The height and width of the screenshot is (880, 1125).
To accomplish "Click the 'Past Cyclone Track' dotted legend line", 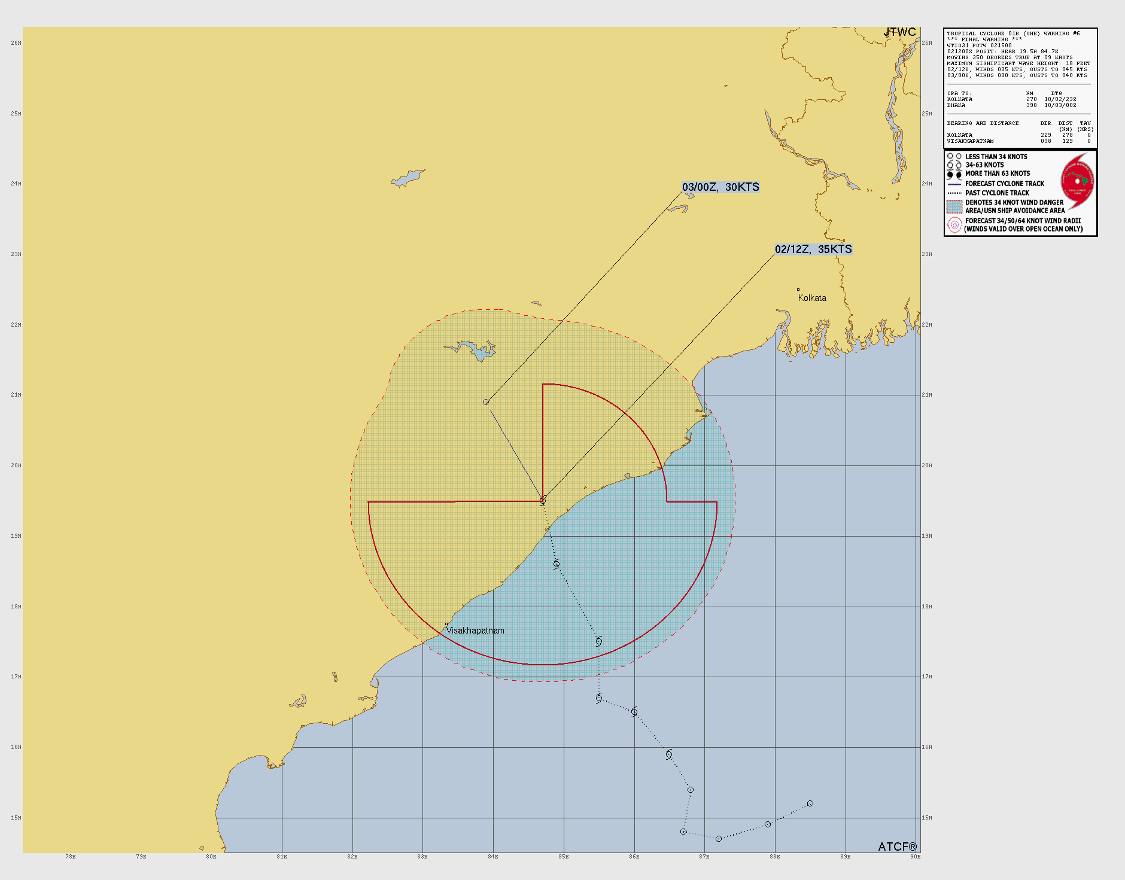I will click(x=954, y=193).
